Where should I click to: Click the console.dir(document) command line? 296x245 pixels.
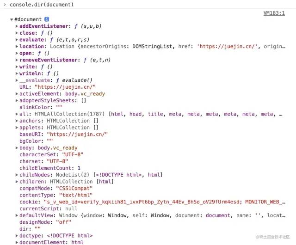(x=42, y=5)
